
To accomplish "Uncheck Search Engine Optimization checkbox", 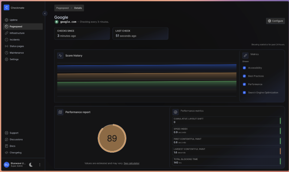I will 245,93.
